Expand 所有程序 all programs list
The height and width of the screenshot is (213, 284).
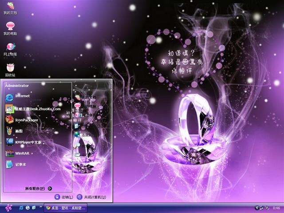38,189
